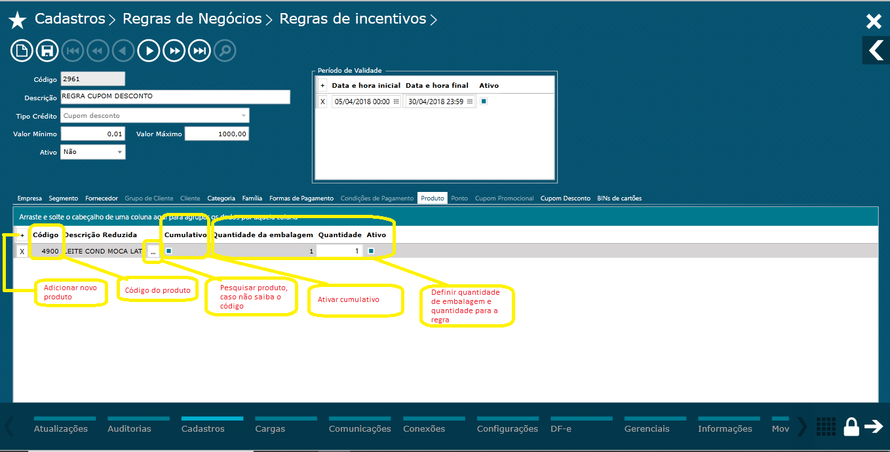
Task: Click the Regras de Negócios breadcrumb link
Action: (193, 19)
